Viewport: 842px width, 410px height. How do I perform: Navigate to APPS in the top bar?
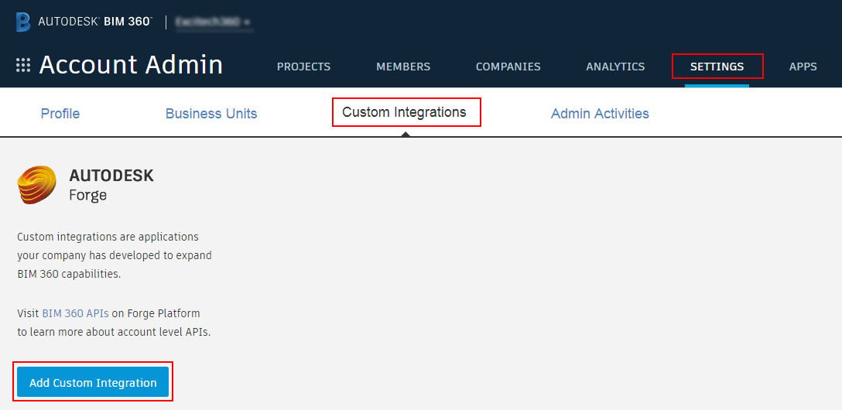[803, 67]
